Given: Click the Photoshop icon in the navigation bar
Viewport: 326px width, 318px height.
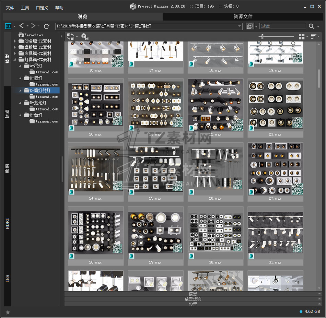Looking at the screenshot, I should click(8, 26).
